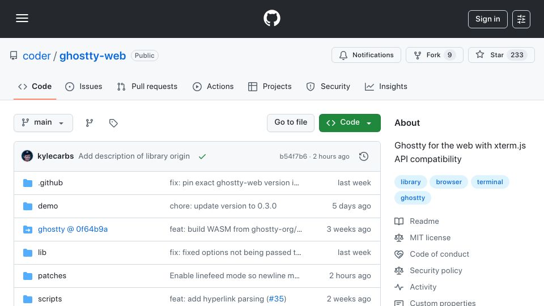Open commit message Add description of library origin
This screenshot has width=544, height=306.
click(x=134, y=156)
